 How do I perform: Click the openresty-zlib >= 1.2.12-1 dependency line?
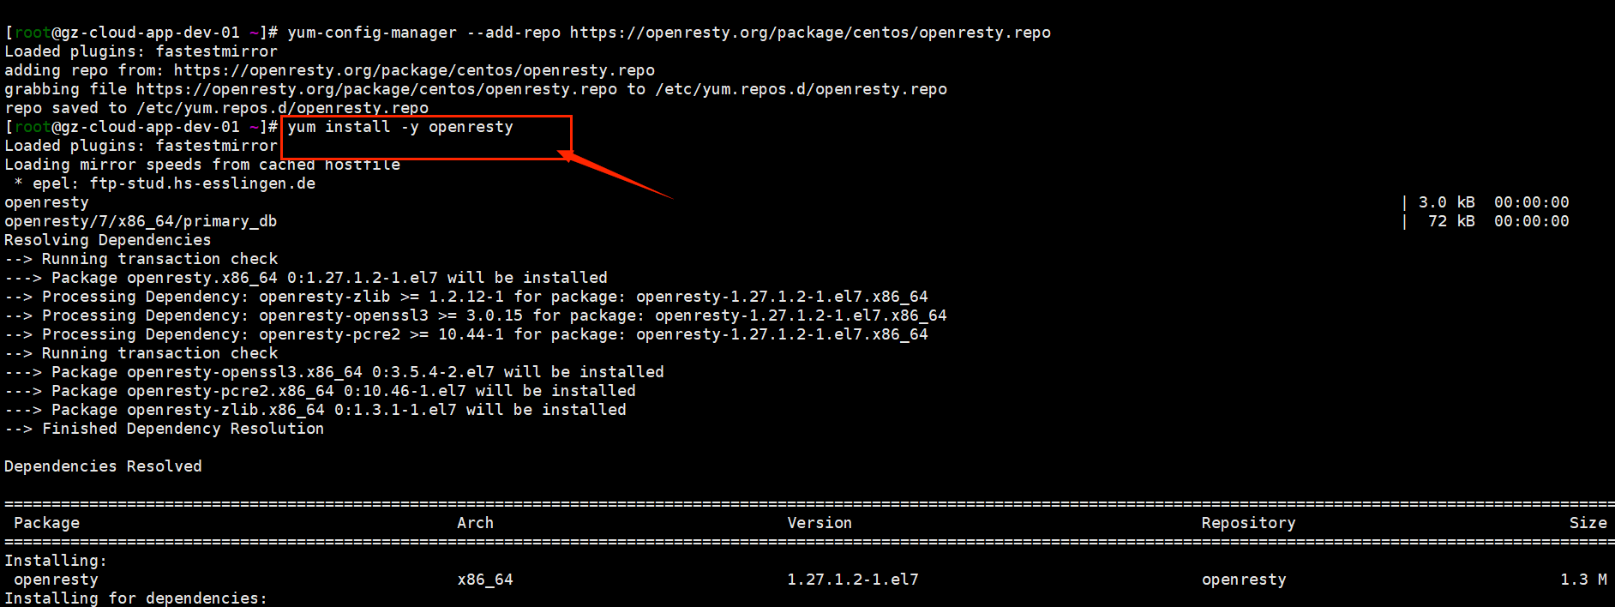(466, 297)
